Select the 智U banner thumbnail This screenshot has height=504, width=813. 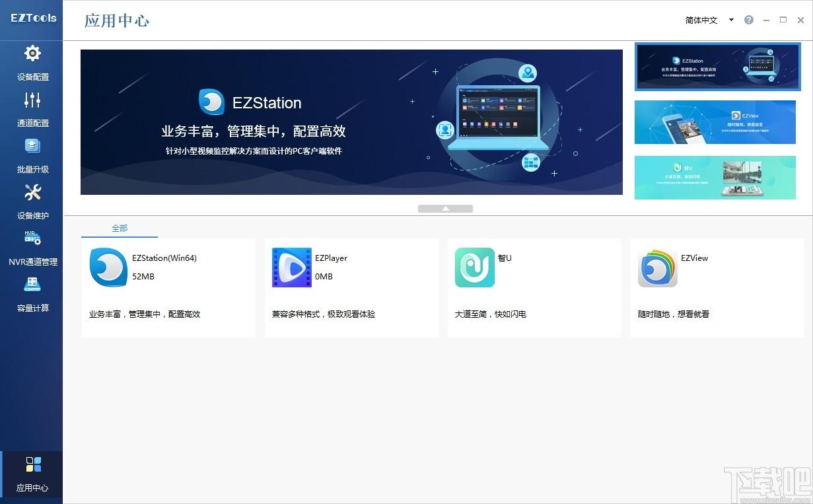click(715, 178)
